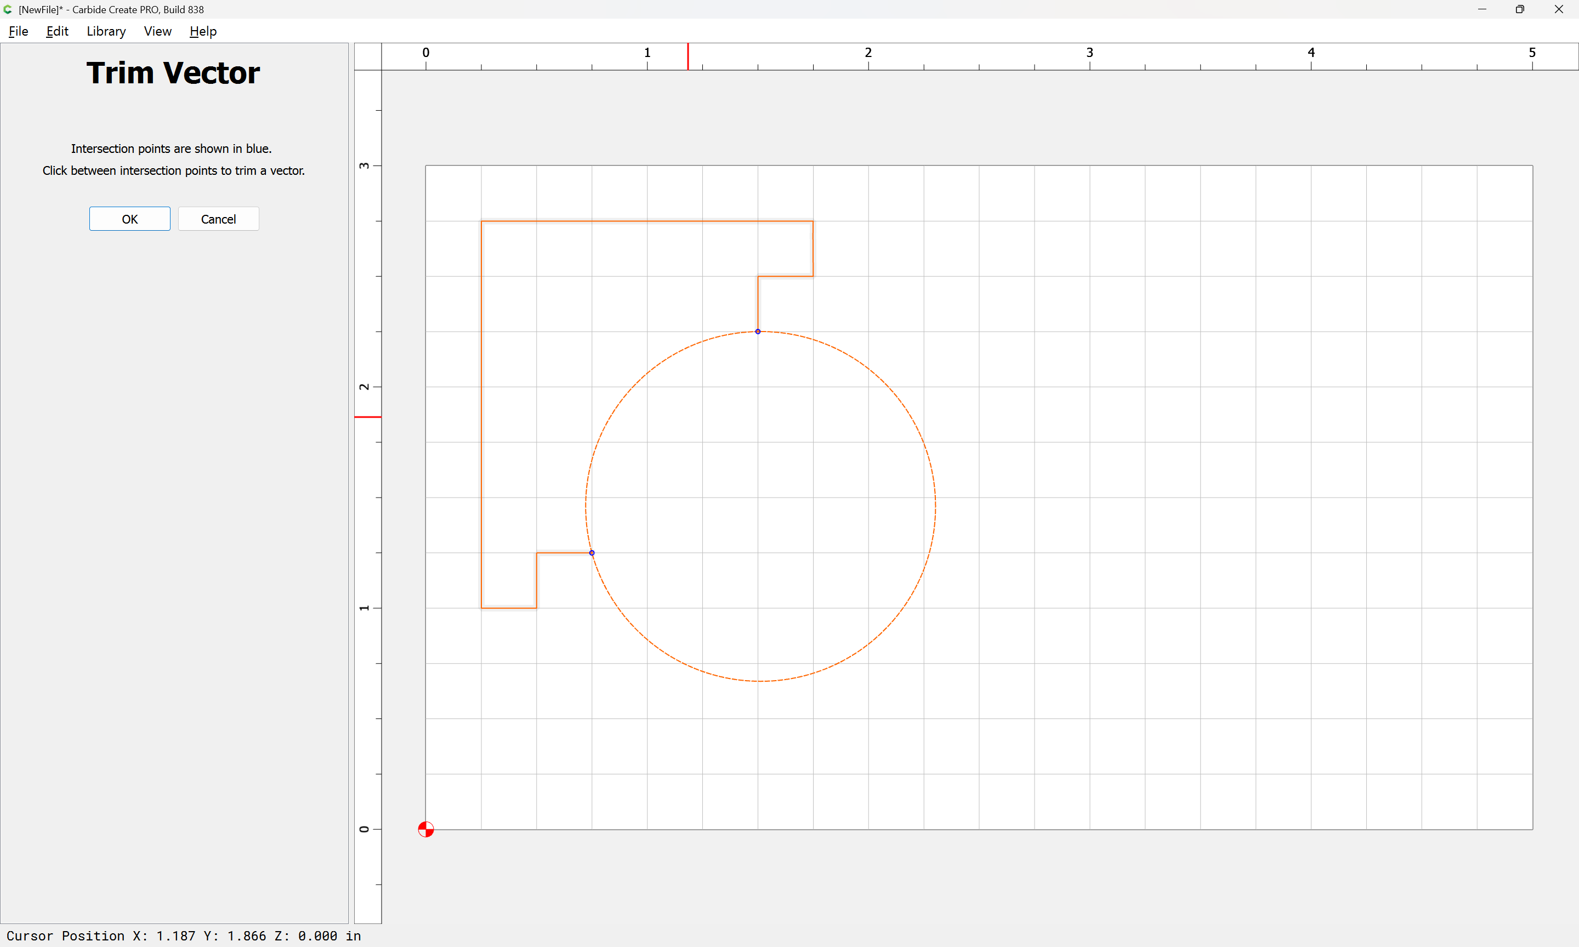
Task: Open the File menu
Action: [19, 31]
